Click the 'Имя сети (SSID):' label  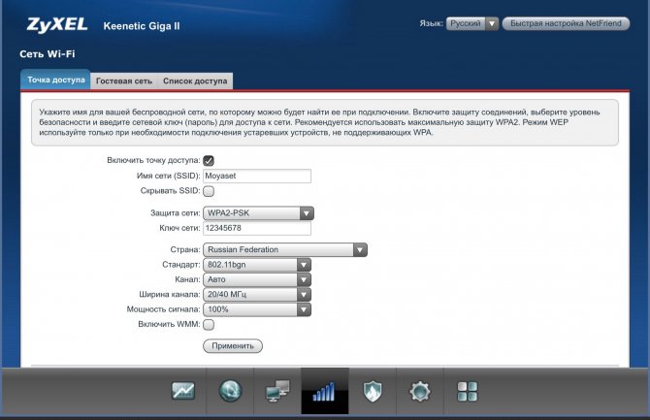point(168,176)
